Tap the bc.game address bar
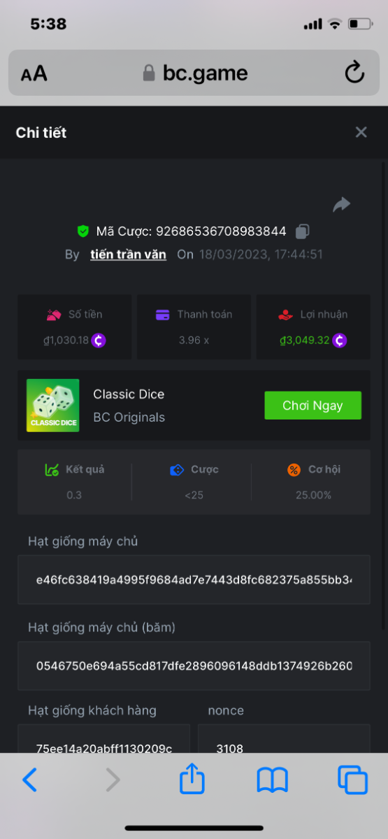The image size is (388, 839). [194, 73]
